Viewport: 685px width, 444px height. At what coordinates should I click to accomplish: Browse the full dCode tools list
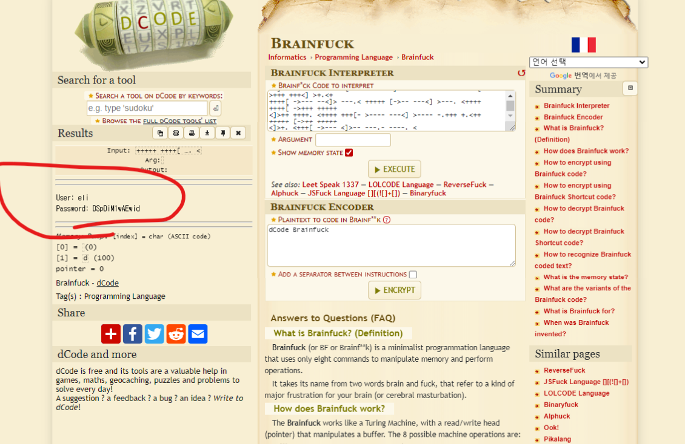click(x=179, y=121)
